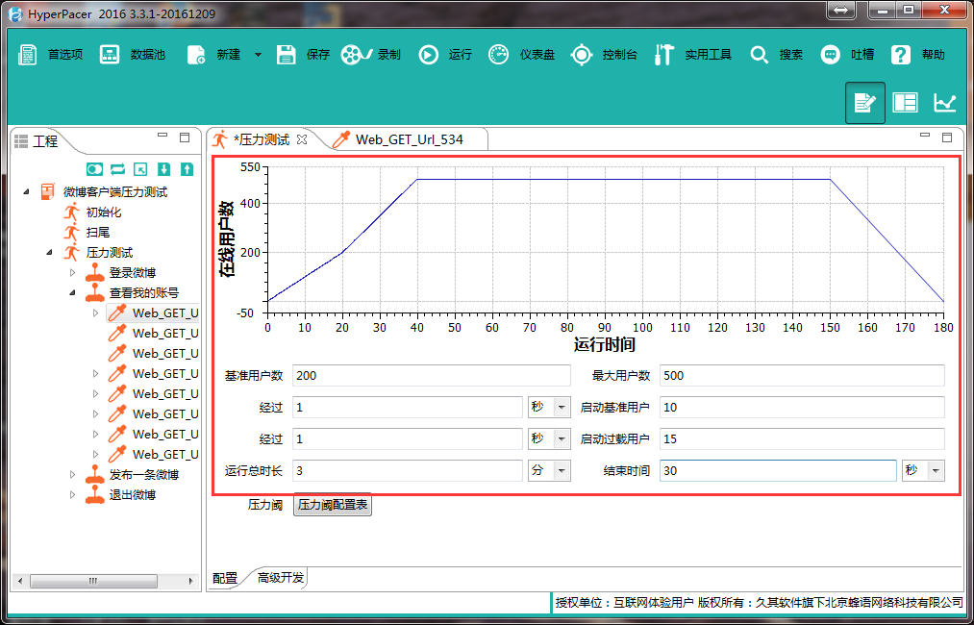Open the 高级开发 bottom tab

(281, 578)
